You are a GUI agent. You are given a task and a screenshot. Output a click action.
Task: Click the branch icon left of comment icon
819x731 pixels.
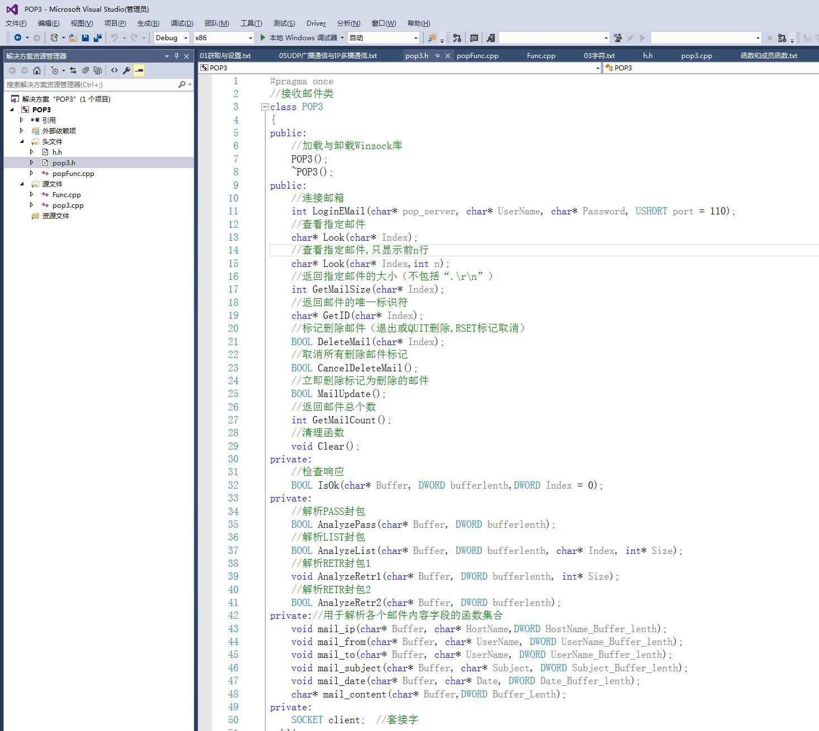pos(457,37)
